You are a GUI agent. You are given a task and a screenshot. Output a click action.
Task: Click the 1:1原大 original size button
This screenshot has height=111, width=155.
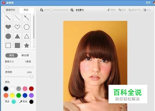point(80,10)
